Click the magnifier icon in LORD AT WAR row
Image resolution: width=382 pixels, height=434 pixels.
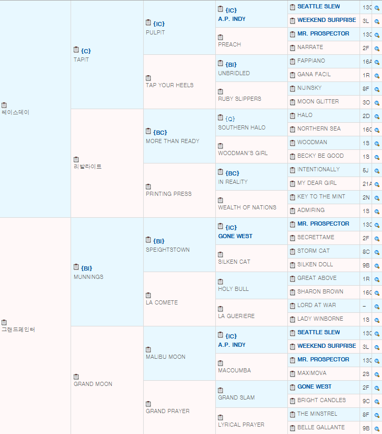(x=377, y=307)
